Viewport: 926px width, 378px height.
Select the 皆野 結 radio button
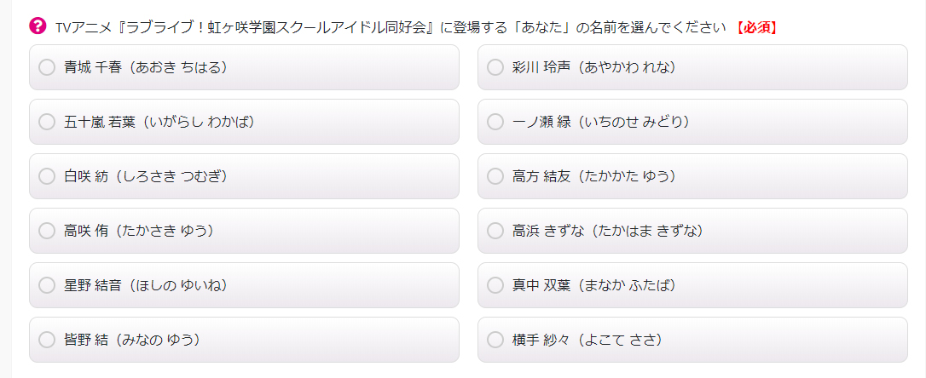coord(47,340)
